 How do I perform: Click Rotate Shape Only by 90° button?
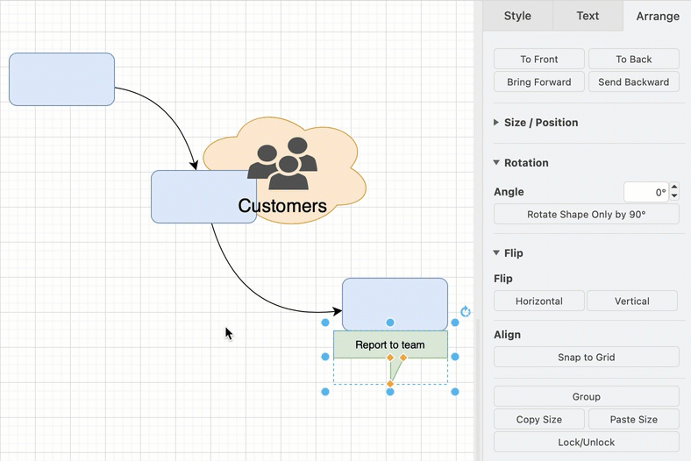pyautogui.click(x=586, y=215)
